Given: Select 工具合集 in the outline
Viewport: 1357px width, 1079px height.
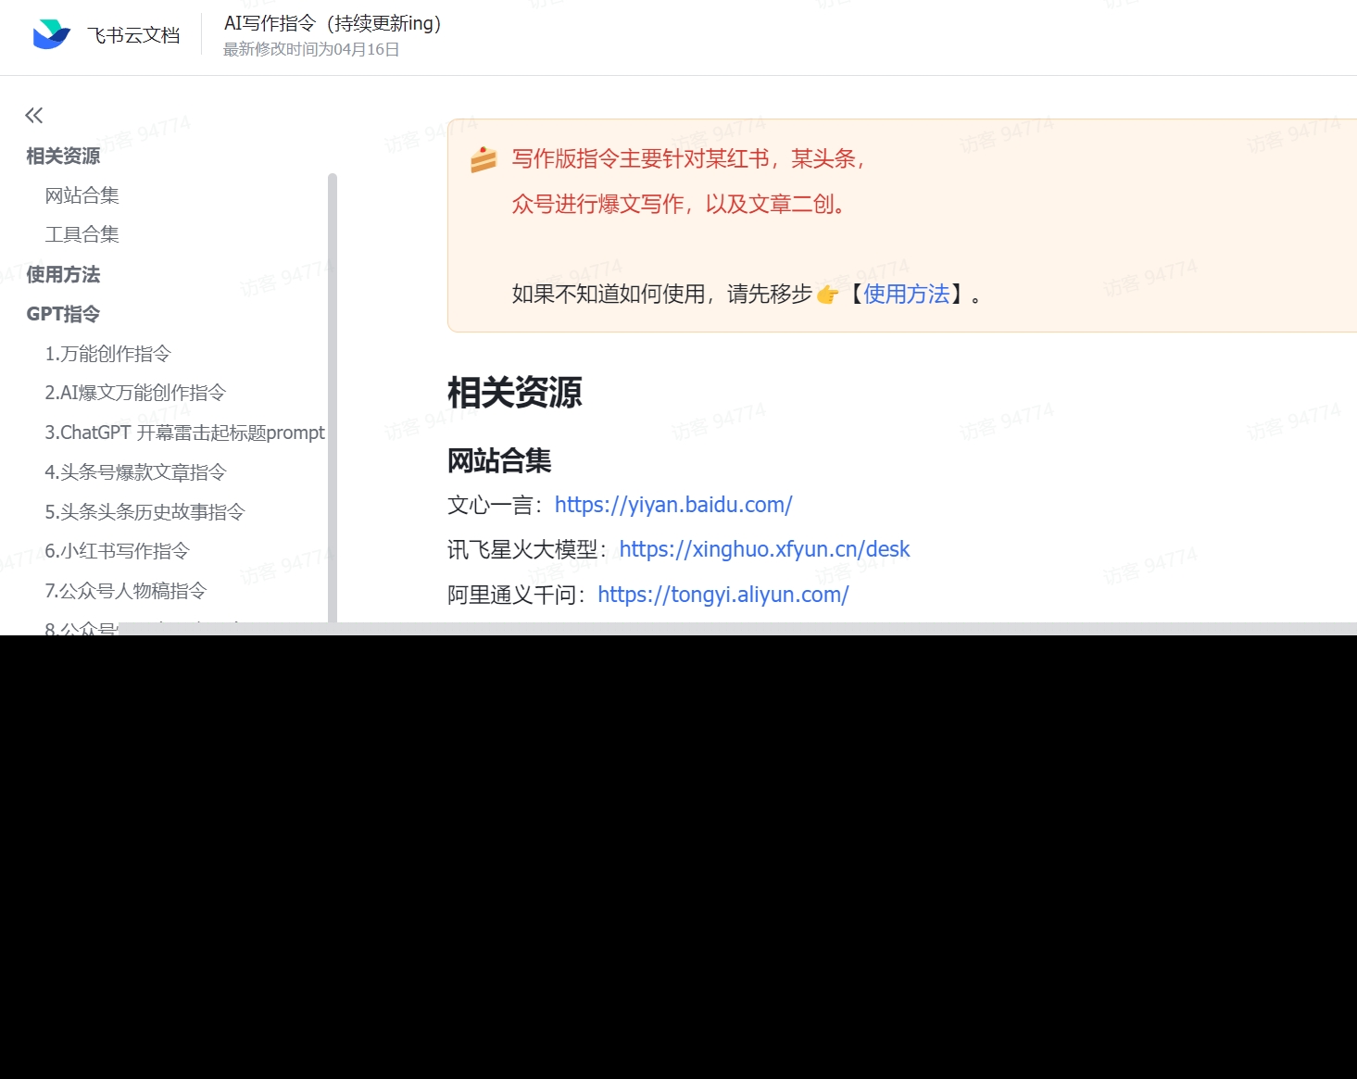Looking at the screenshot, I should pyautogui.click(x=82, y=234).
